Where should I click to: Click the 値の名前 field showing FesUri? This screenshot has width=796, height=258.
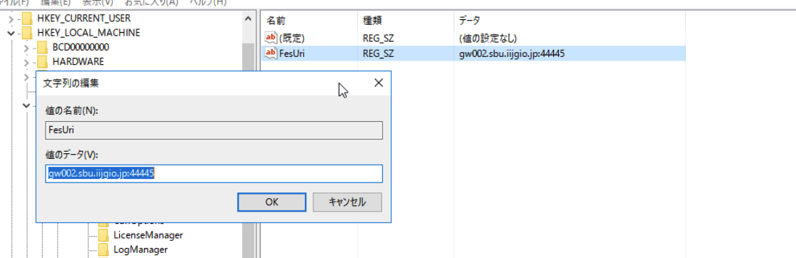[x=213, y=130]
